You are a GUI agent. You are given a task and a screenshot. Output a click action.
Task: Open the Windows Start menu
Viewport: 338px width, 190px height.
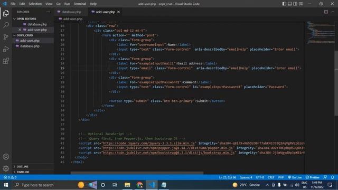pos(6,185)
